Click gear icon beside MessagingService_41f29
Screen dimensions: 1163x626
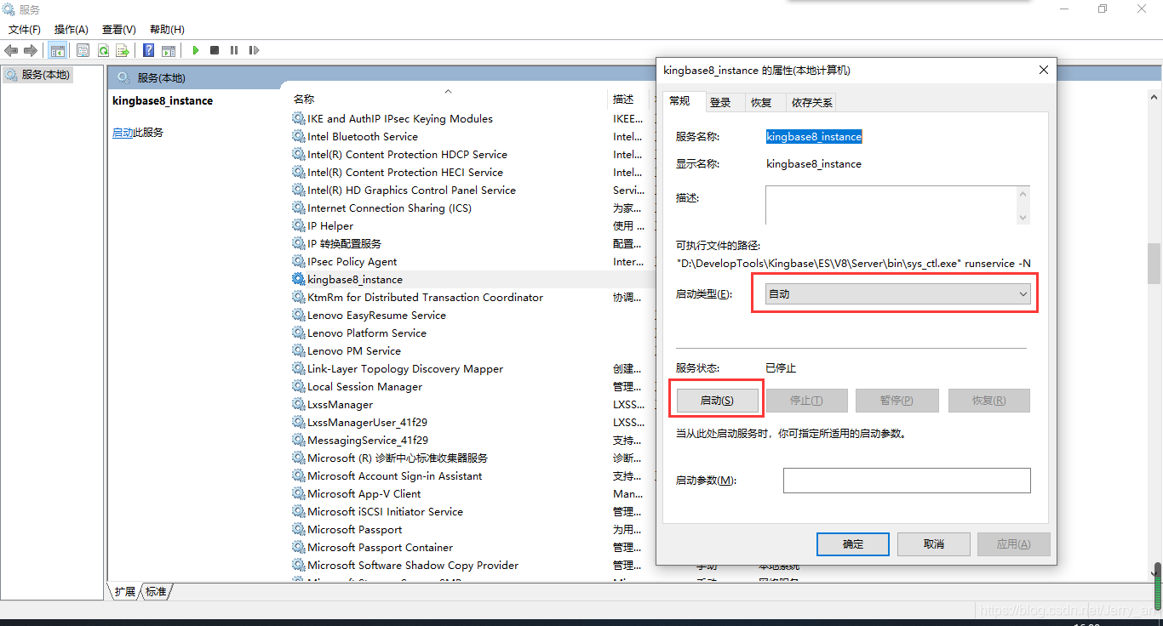(x=298, y=440)
